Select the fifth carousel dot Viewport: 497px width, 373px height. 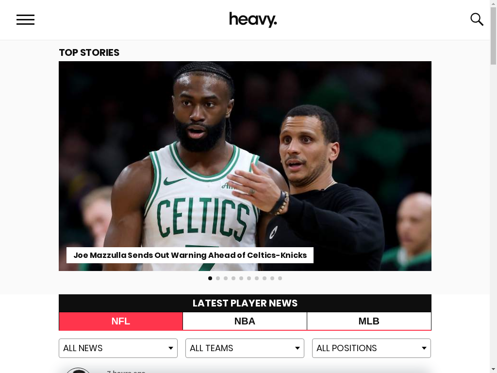click(x=241, y=278)
